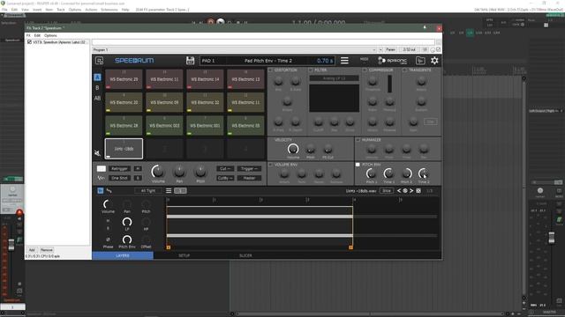Click the orange sample end marker

coord(350,247)
